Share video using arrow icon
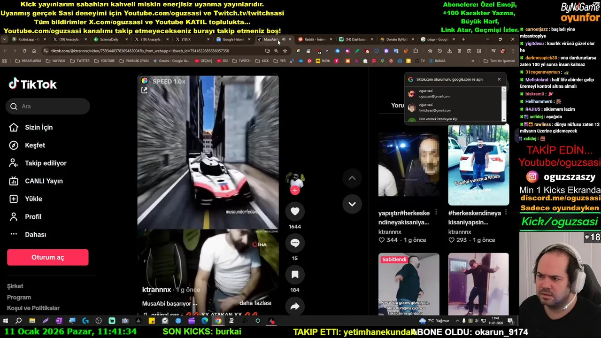601x338 pixels. point(295,306)
